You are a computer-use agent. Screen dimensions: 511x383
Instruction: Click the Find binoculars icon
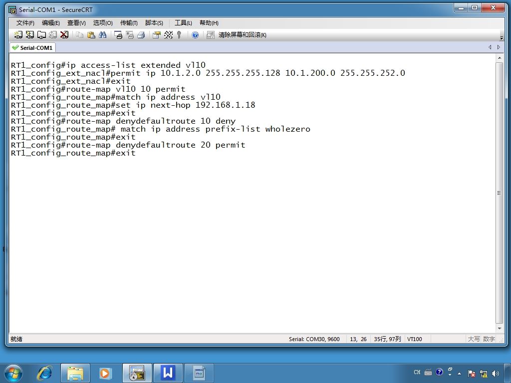pyautogui.click(x=103, y=34)
